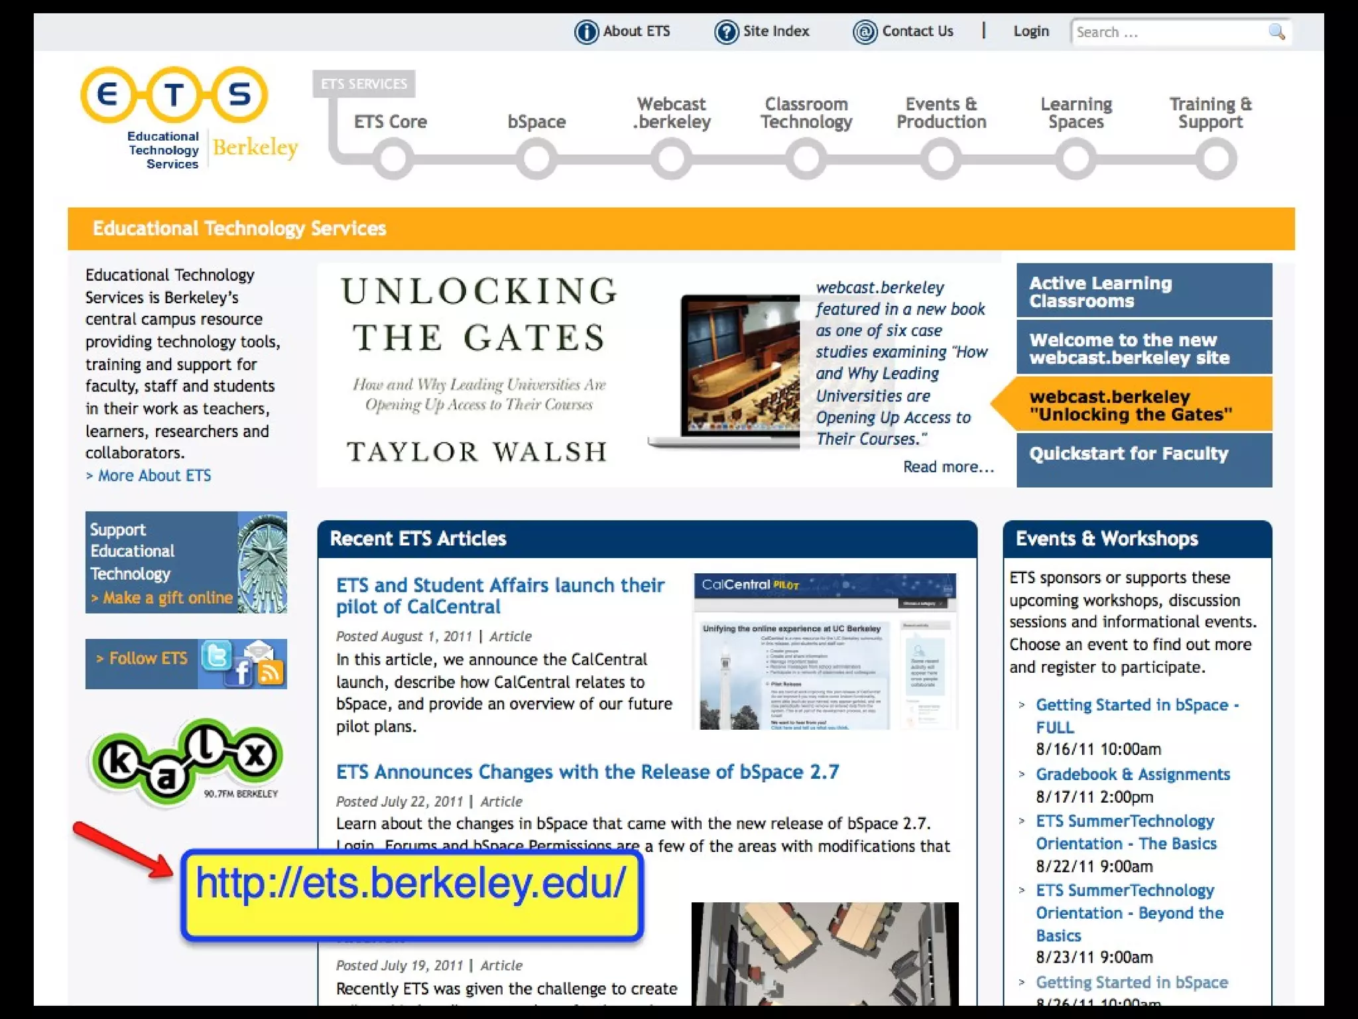Click Read more under Unlocking the Gates
1358x1019 pixels.
click(x=948, y=467)
